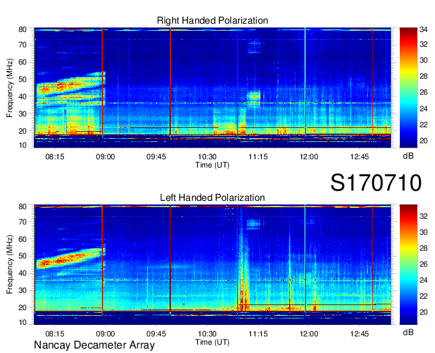Click "09:45" on the Left Handed time axis

coord(156,334)
